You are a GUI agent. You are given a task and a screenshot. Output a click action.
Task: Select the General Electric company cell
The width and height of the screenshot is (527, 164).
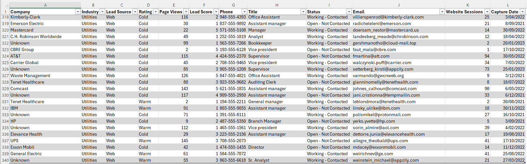[45, 154]
